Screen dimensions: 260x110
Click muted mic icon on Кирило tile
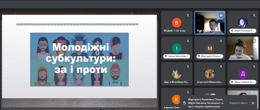point(188,92)
